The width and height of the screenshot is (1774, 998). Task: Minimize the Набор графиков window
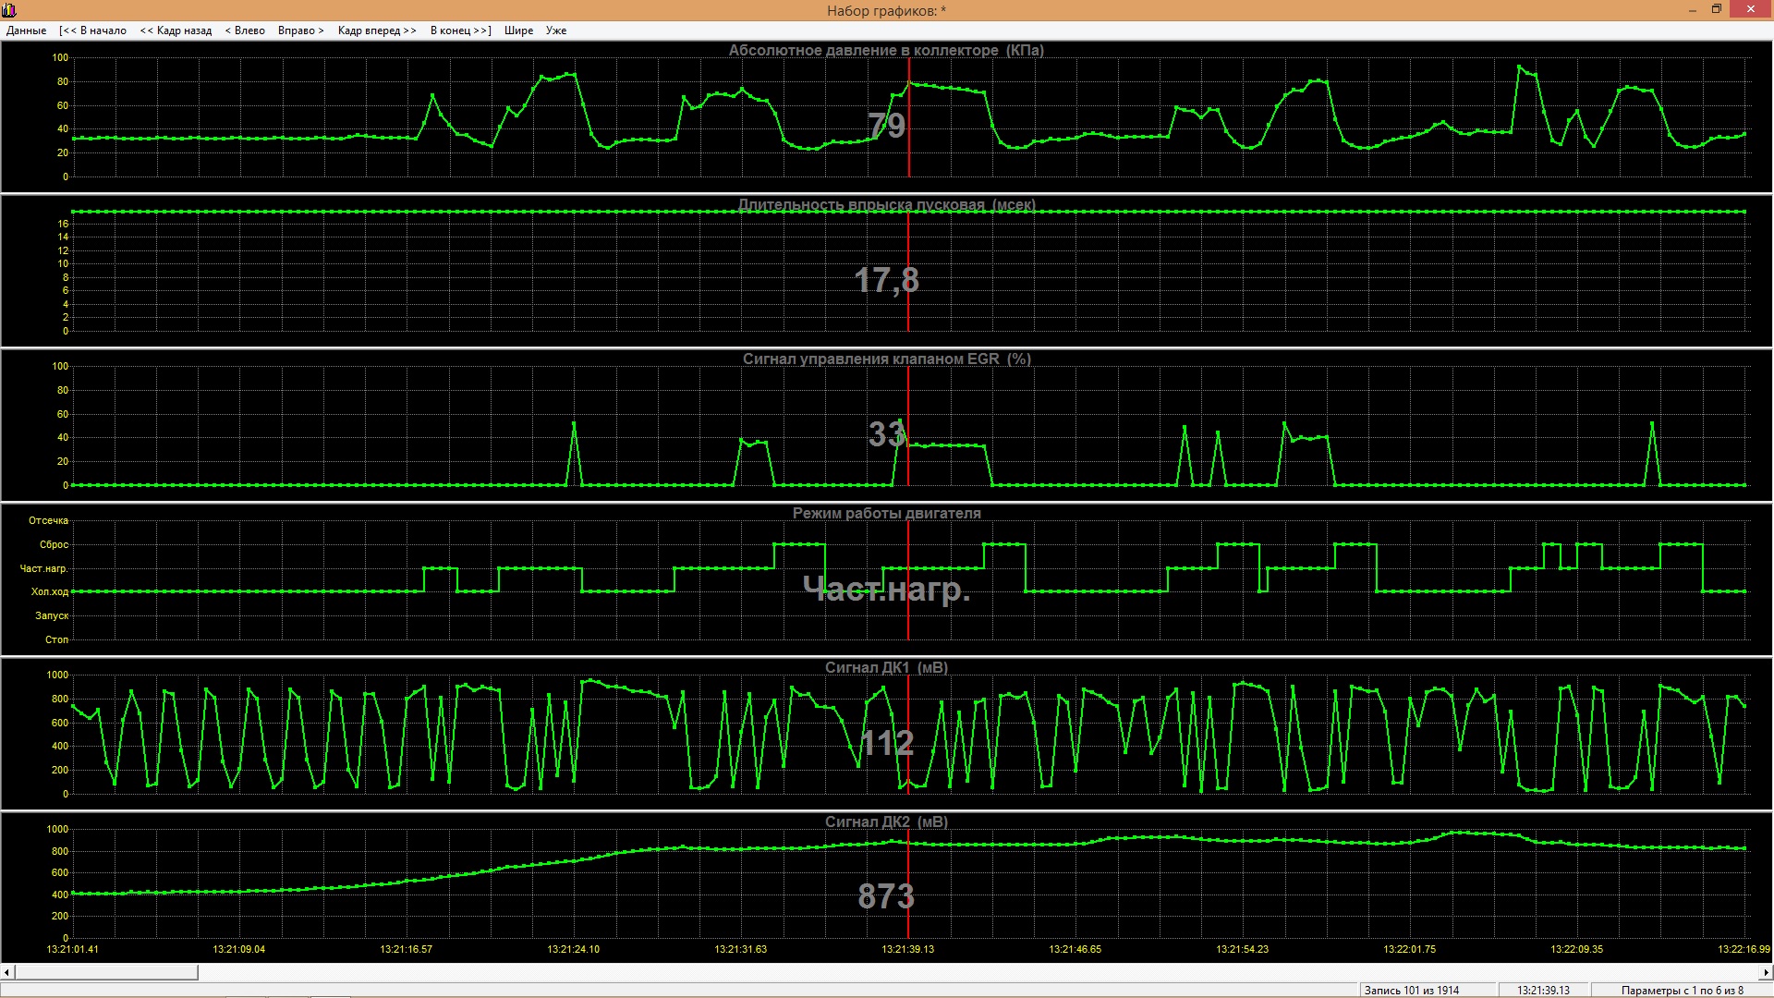click(1694, 10)
